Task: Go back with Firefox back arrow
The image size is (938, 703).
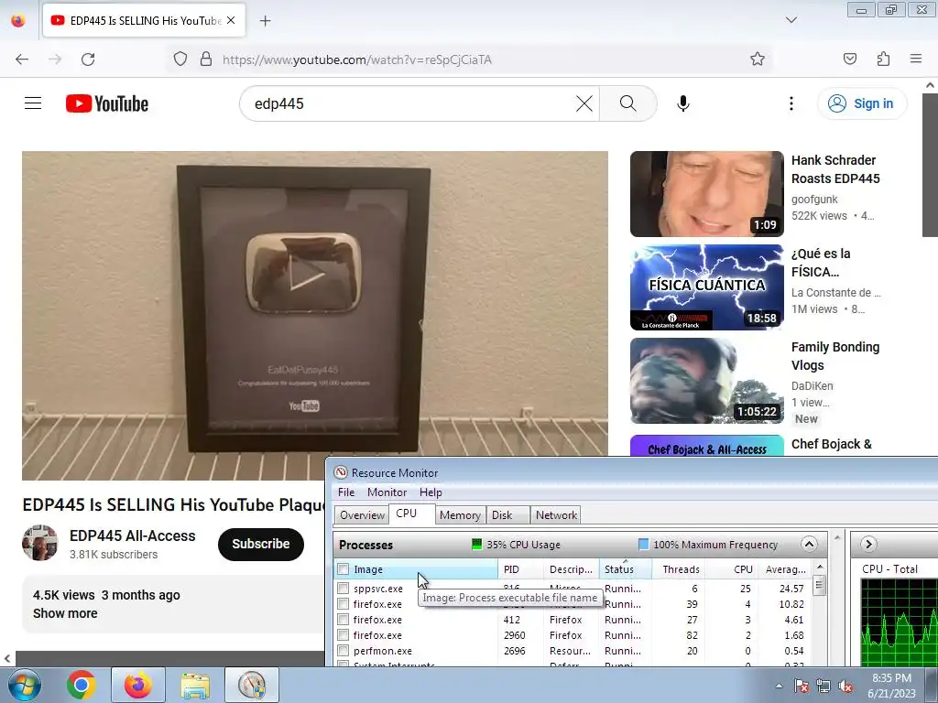Action: 22,59
